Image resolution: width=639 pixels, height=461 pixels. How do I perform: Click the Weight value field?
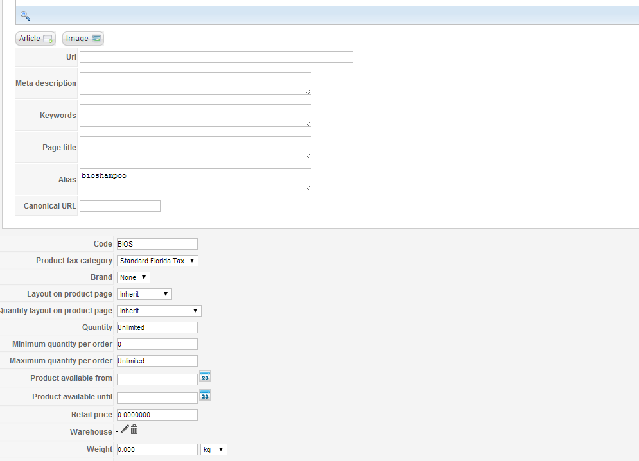click(157, 449)
